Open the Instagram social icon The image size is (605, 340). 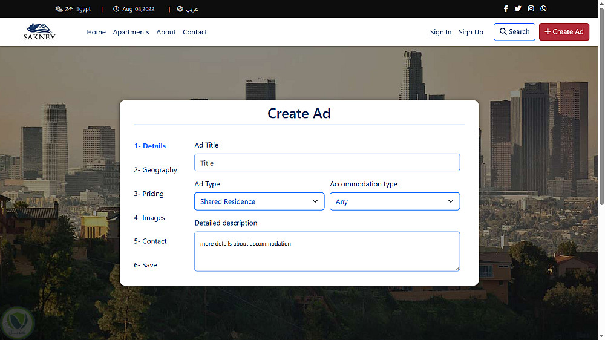(531, 8)
